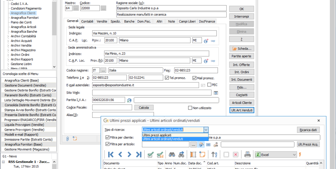Image resolution: width=336 pixels, height=169 pixels.
Task: Click binoculars with arrow find-next icon
Action: 181,154
